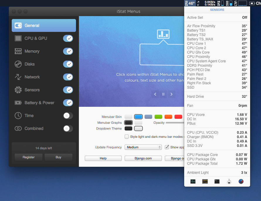Click the Memory RAM icon in sidebar

(x=18, y=51)
